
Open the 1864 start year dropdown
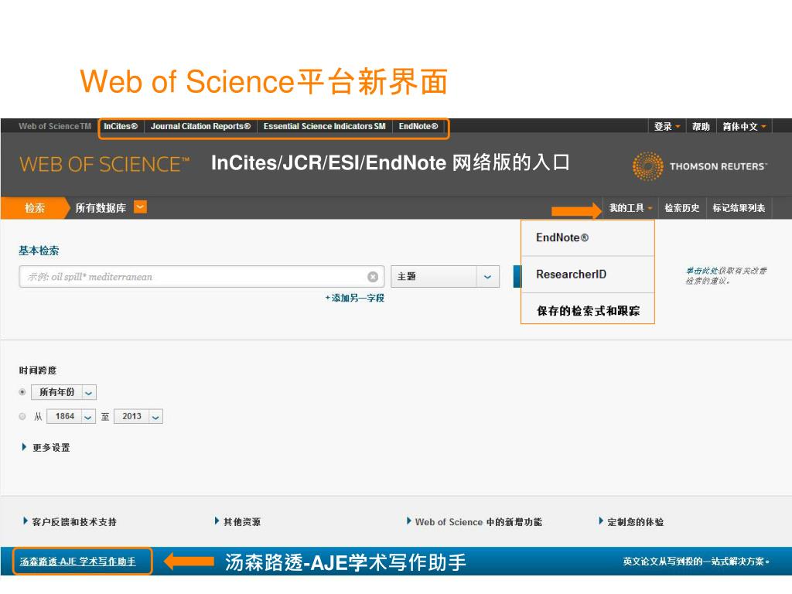tap(71, 416)
